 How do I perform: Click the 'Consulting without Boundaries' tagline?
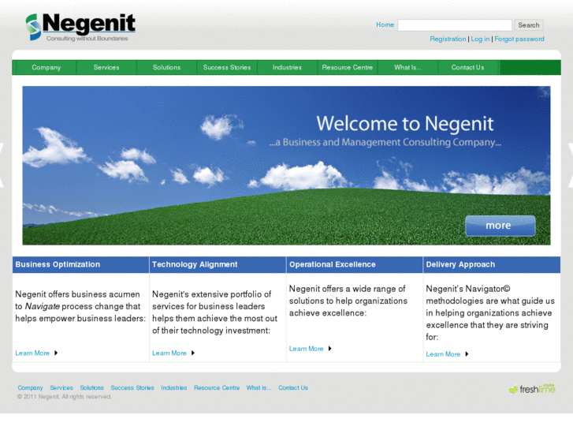[87, 39]
